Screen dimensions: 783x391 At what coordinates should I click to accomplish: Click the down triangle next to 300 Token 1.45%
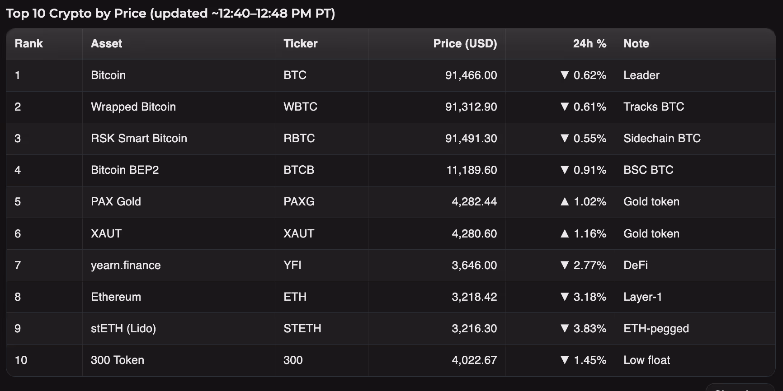(x=564, y=360)
